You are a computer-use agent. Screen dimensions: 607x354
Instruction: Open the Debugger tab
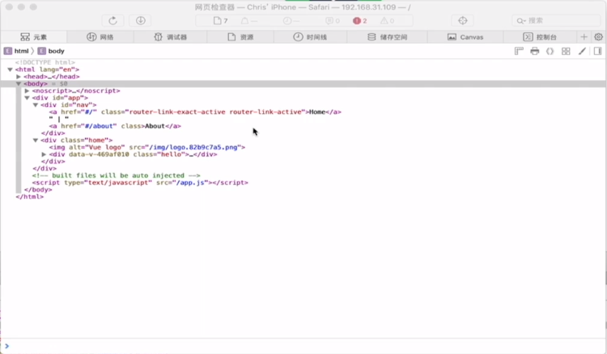click(x=170, y=37)
